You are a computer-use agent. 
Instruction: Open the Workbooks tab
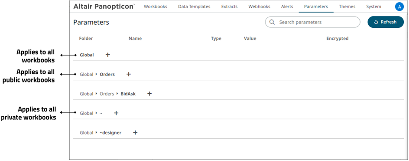(156, 7)
